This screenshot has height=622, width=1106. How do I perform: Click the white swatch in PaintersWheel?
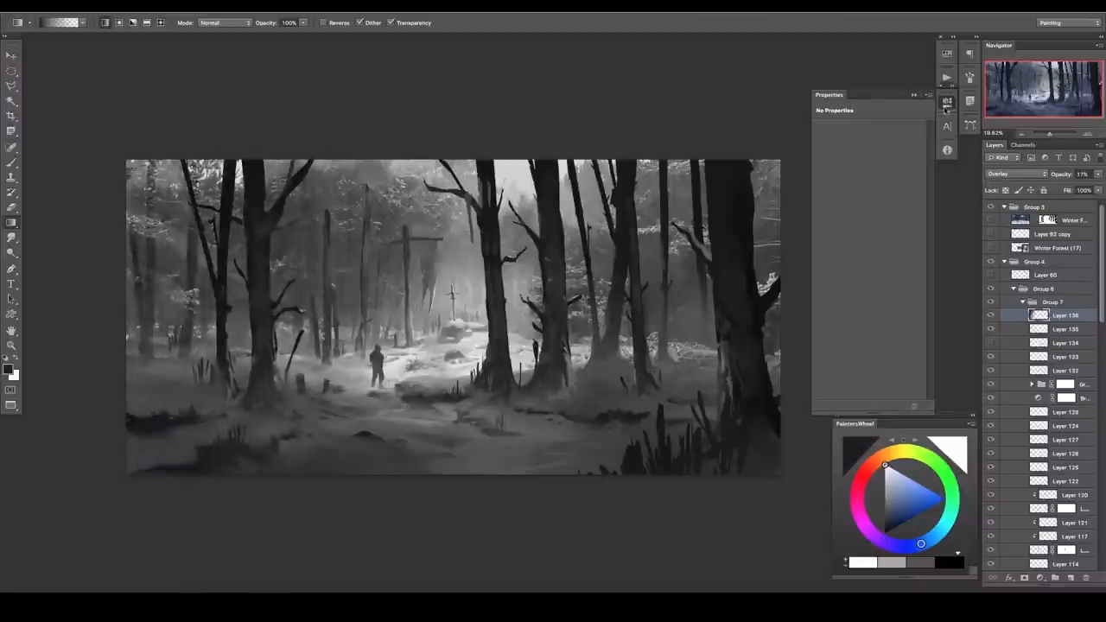pos(862,563)
